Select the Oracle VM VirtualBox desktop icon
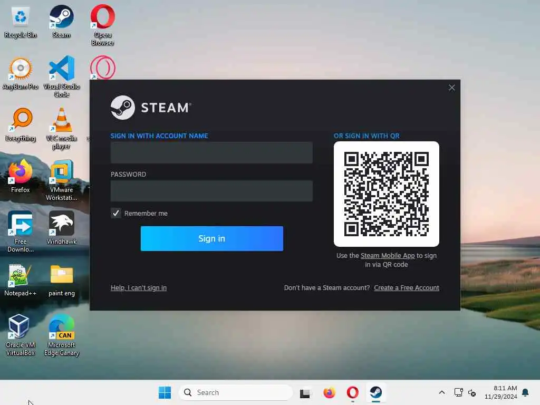 pyautogui.click(x=21, y=335)
